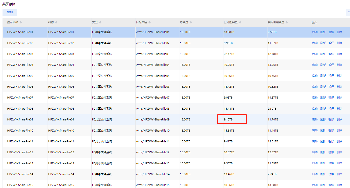Start HPZWY-ShareFile14 via 启动 link
The image size is (350, 188).
(315, 174)
